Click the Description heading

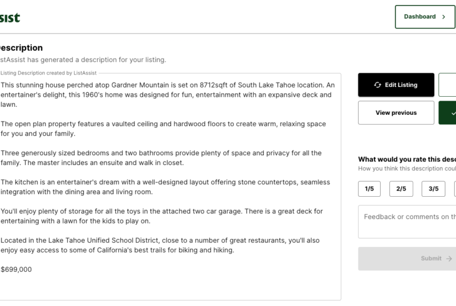pos(21,48)
